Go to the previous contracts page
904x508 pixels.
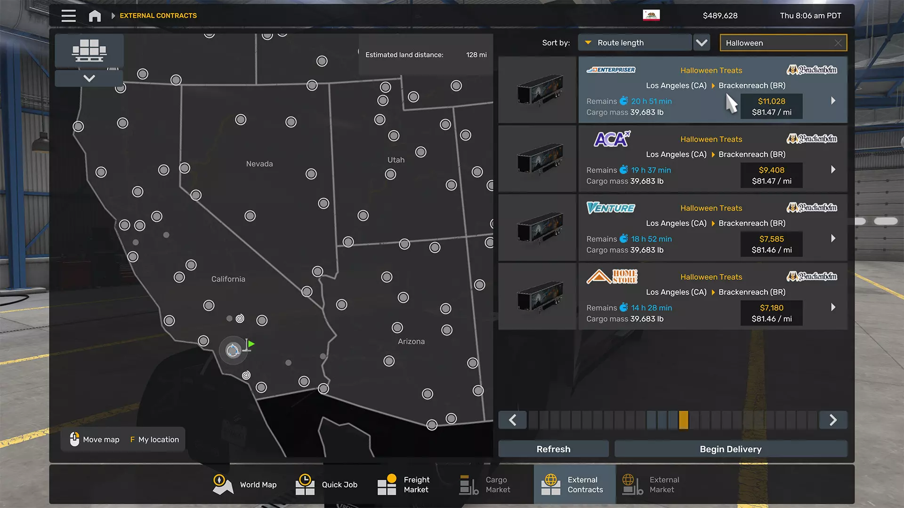click(513, 420)
